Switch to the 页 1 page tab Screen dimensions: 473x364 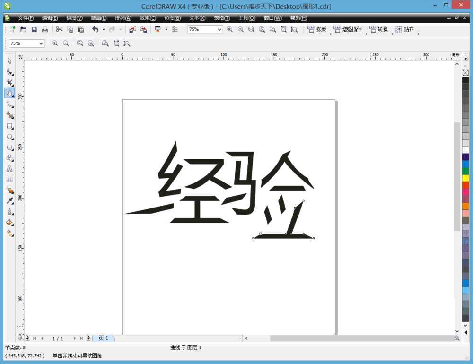(104, 338)
